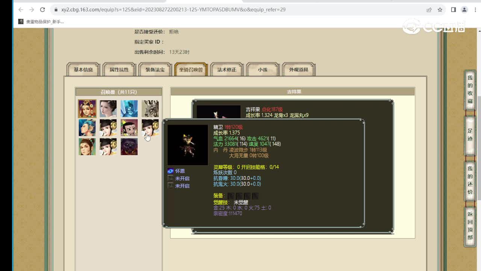Click the 召唤兽（共11只）panel header
The height and width of the screenshot is (271, 481).
119,92
